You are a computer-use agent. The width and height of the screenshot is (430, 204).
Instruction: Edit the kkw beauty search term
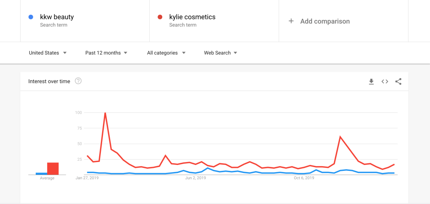pyautogui.click(x=57, y=17)
